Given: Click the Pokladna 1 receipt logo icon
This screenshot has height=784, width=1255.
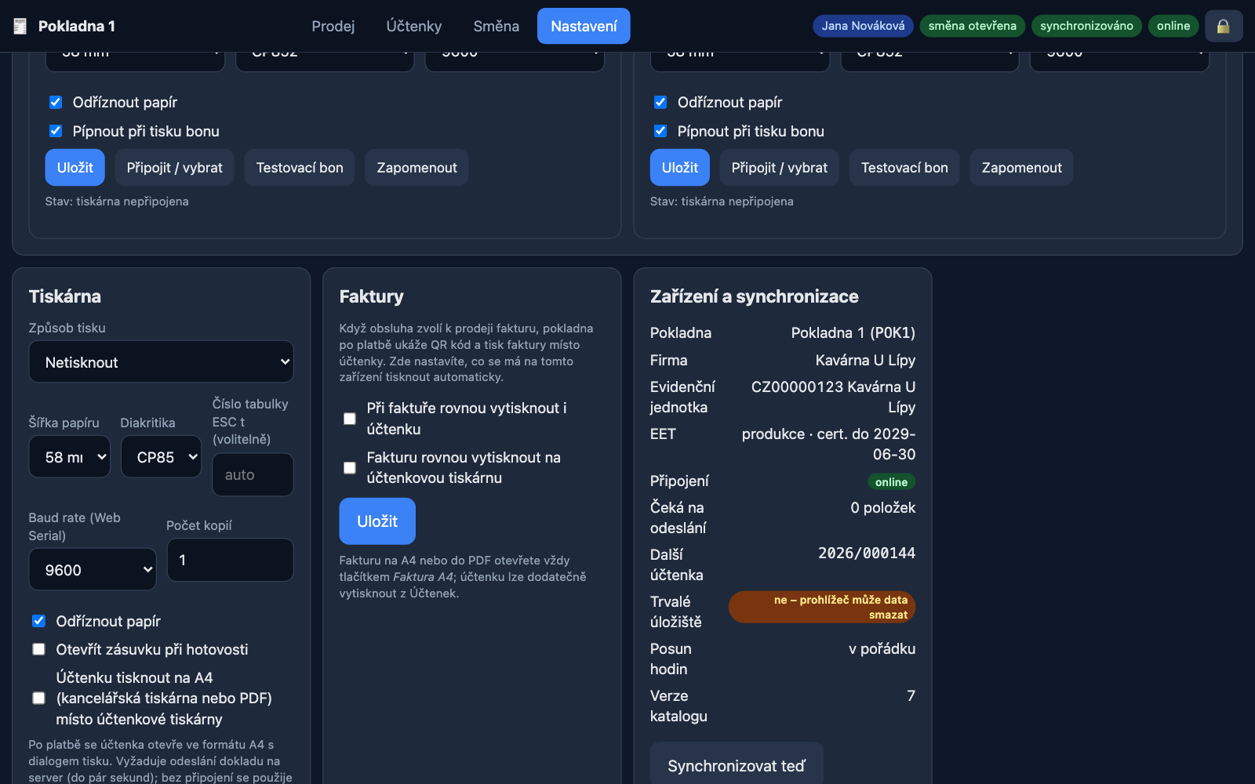Looking at the screenshot, I should point(20,26).
